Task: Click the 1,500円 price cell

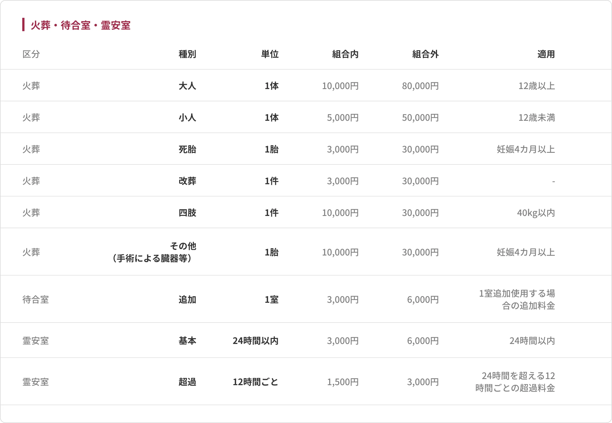Action: click(x=343, y=382)
